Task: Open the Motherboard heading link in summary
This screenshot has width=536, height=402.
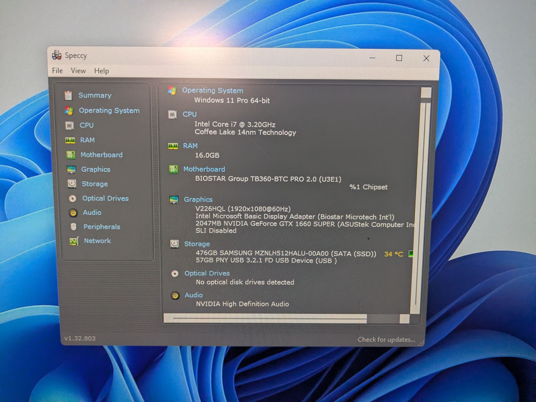Action: coord(204,169)
